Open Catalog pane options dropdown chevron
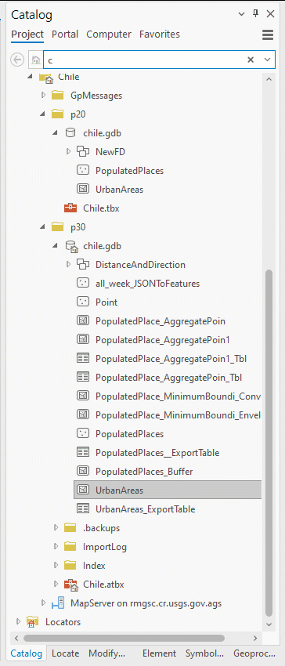 [x=242, y=14]
